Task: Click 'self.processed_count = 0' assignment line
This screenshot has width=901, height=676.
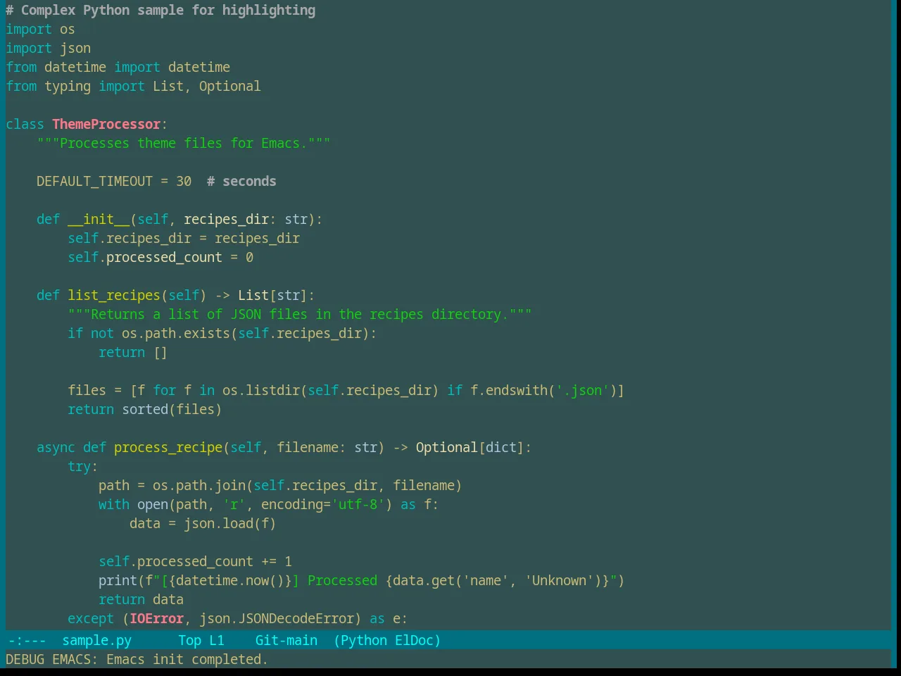Action: tap(160, 257)
